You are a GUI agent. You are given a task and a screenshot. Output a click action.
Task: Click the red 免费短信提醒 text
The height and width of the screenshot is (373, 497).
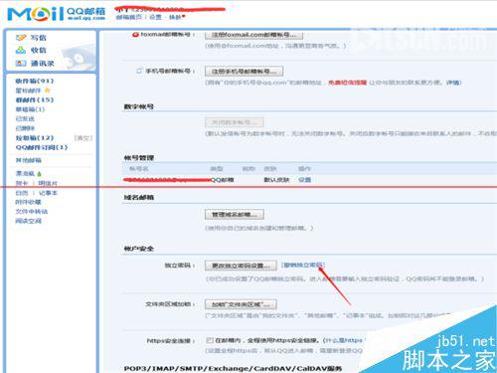(x=347, y=83)
